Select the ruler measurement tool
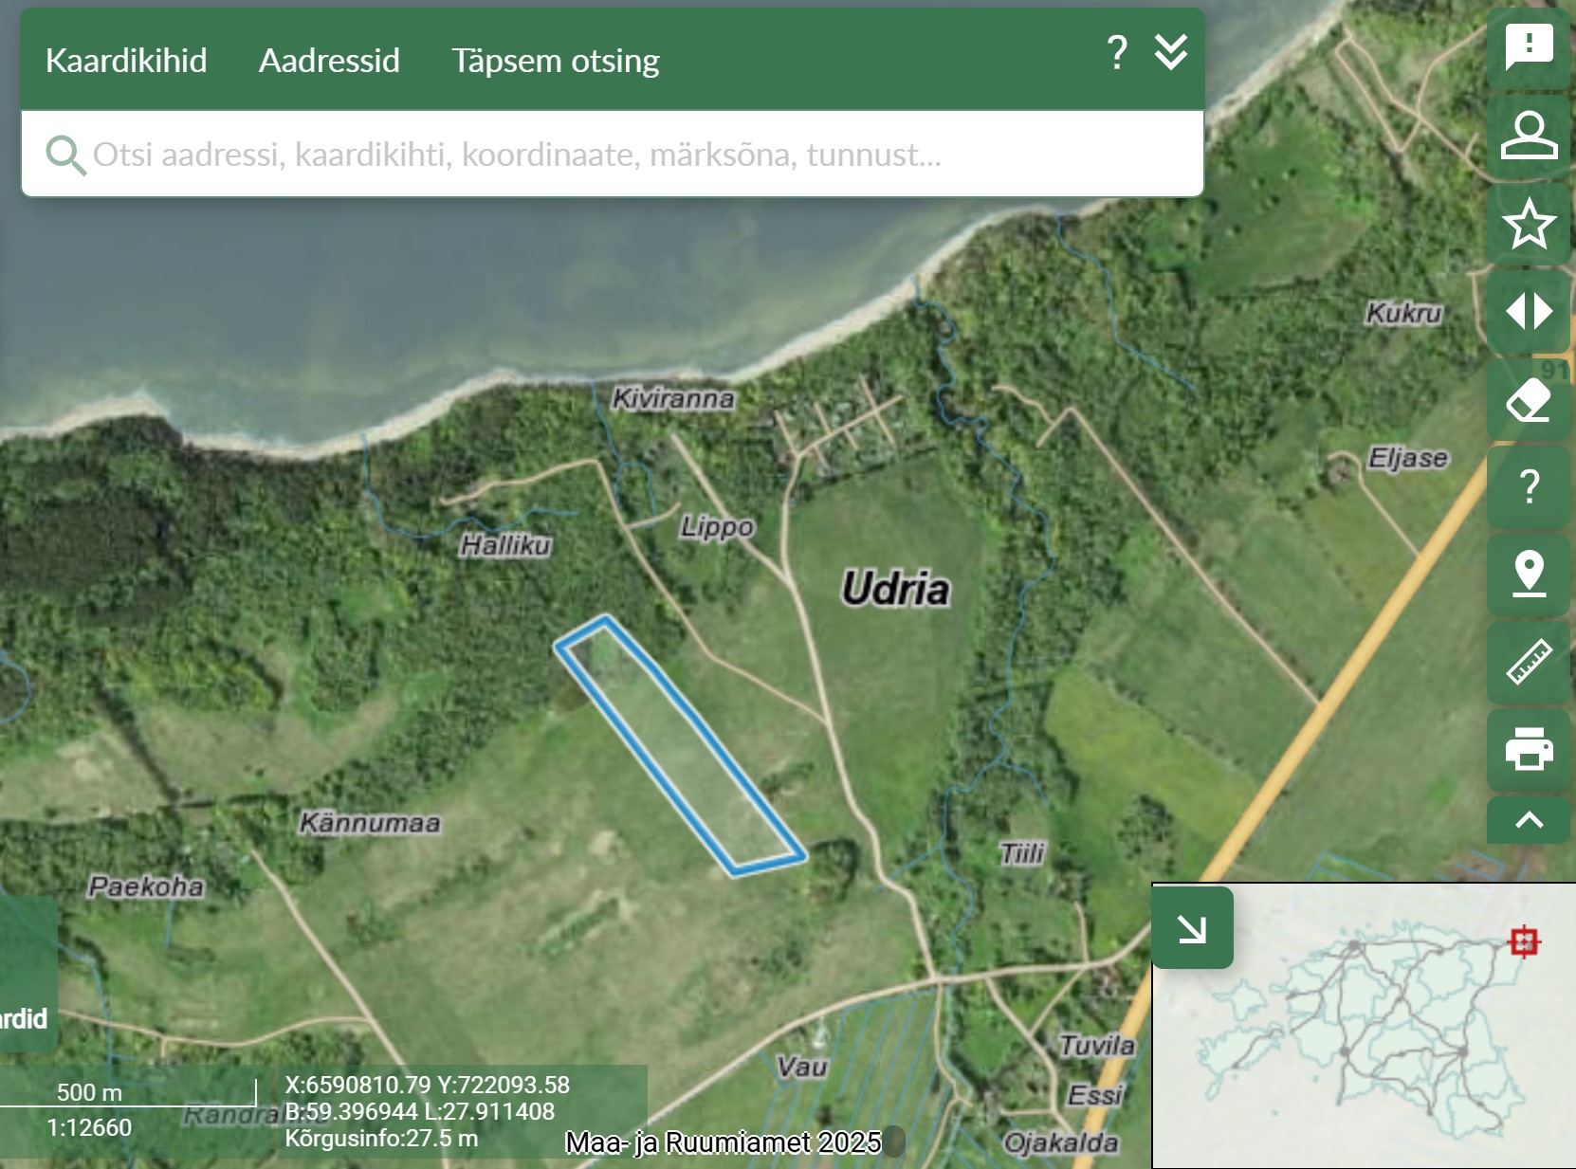 pos(1529,662)
